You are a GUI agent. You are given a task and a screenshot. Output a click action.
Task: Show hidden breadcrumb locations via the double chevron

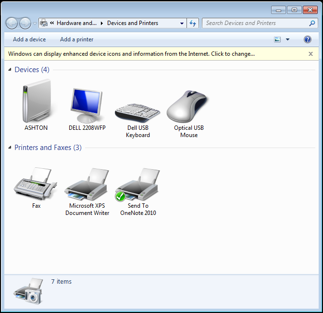pos(52,23)
